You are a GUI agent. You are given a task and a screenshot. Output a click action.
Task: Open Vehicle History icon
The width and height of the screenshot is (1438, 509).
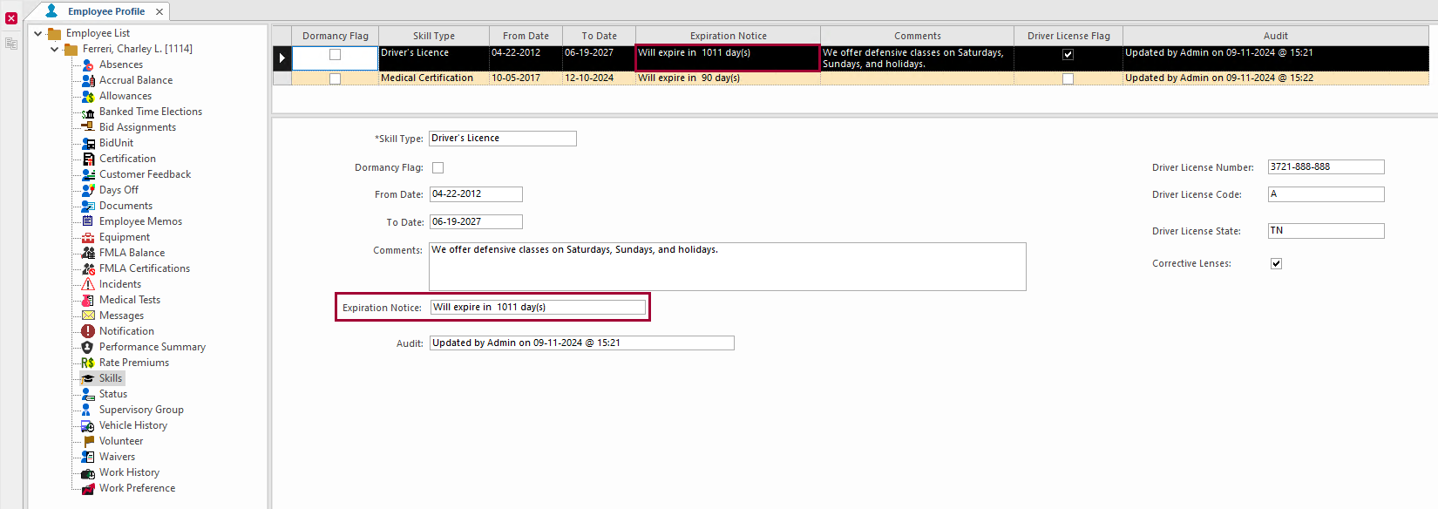click(x=88, y=425)
